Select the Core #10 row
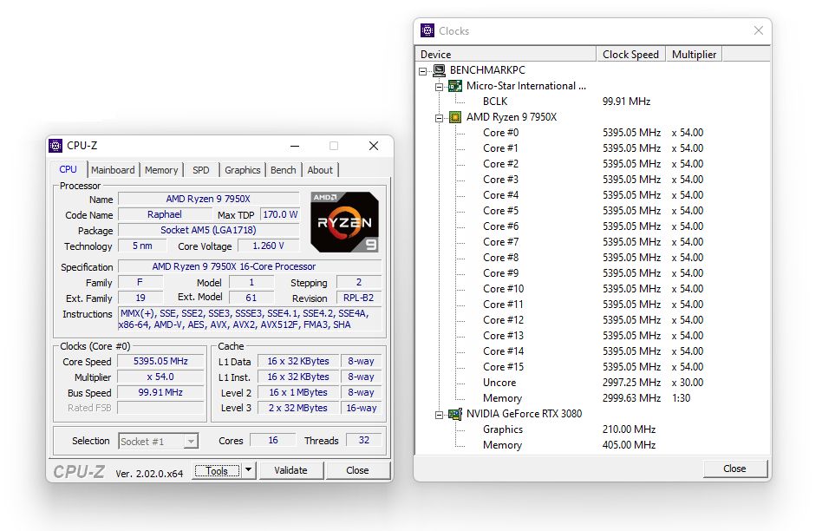 click(x=592, y=289)
